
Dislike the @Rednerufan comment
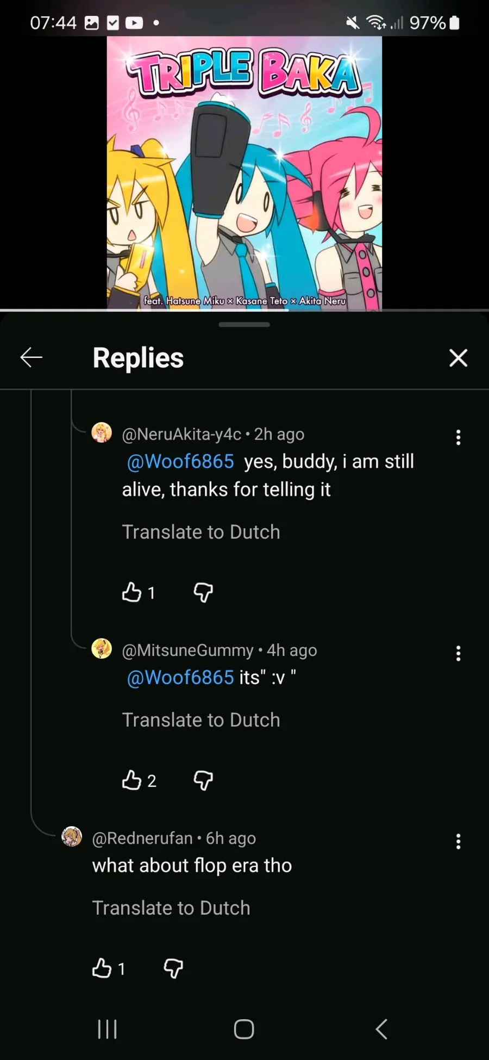[x=173, y=969]
